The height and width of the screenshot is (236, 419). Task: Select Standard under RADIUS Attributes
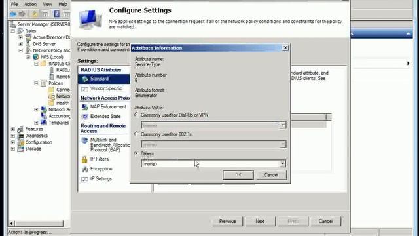click(x=104, y=79)
